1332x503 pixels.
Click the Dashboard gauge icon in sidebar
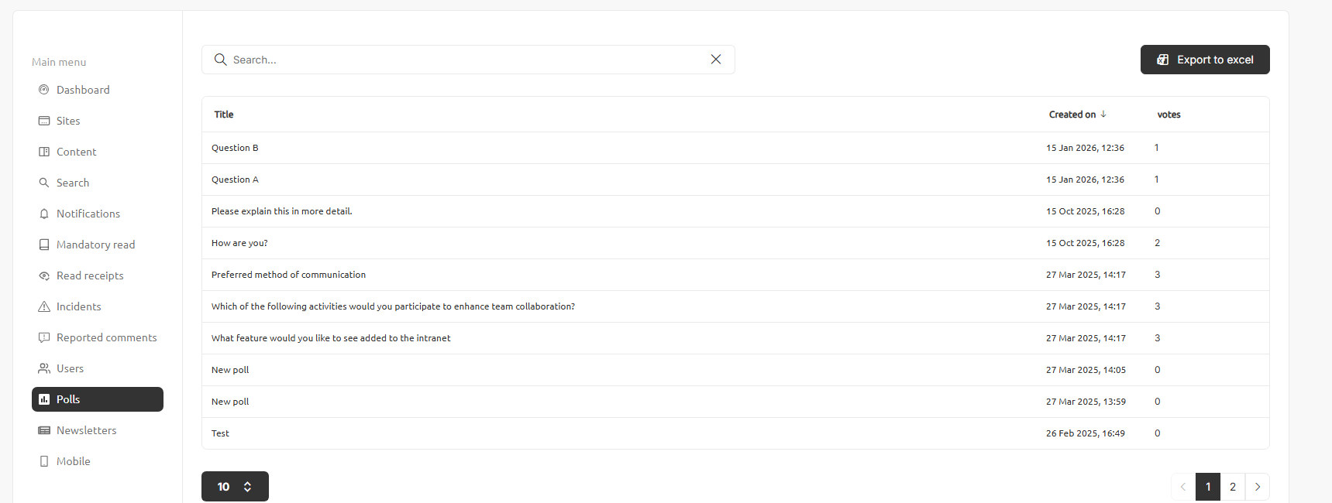click(x=44, y=90)
